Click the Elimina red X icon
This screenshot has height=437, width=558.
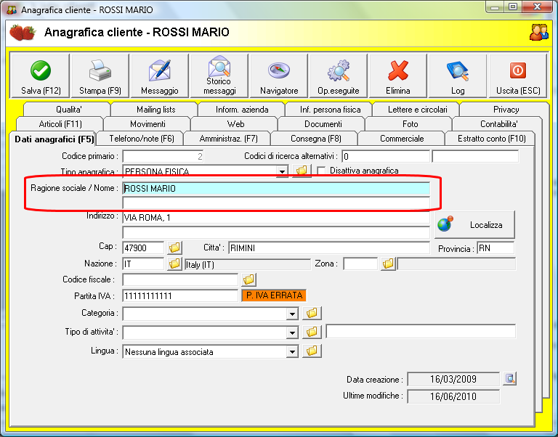point(398,70)
